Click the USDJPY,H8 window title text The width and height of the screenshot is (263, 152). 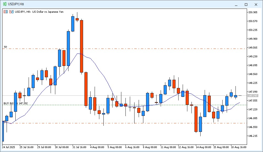[16, 4]
